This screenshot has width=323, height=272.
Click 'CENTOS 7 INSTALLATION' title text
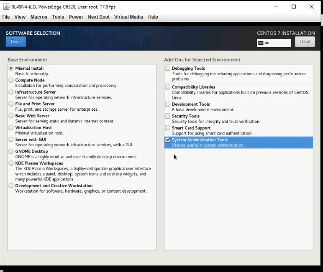pos(286,33)
